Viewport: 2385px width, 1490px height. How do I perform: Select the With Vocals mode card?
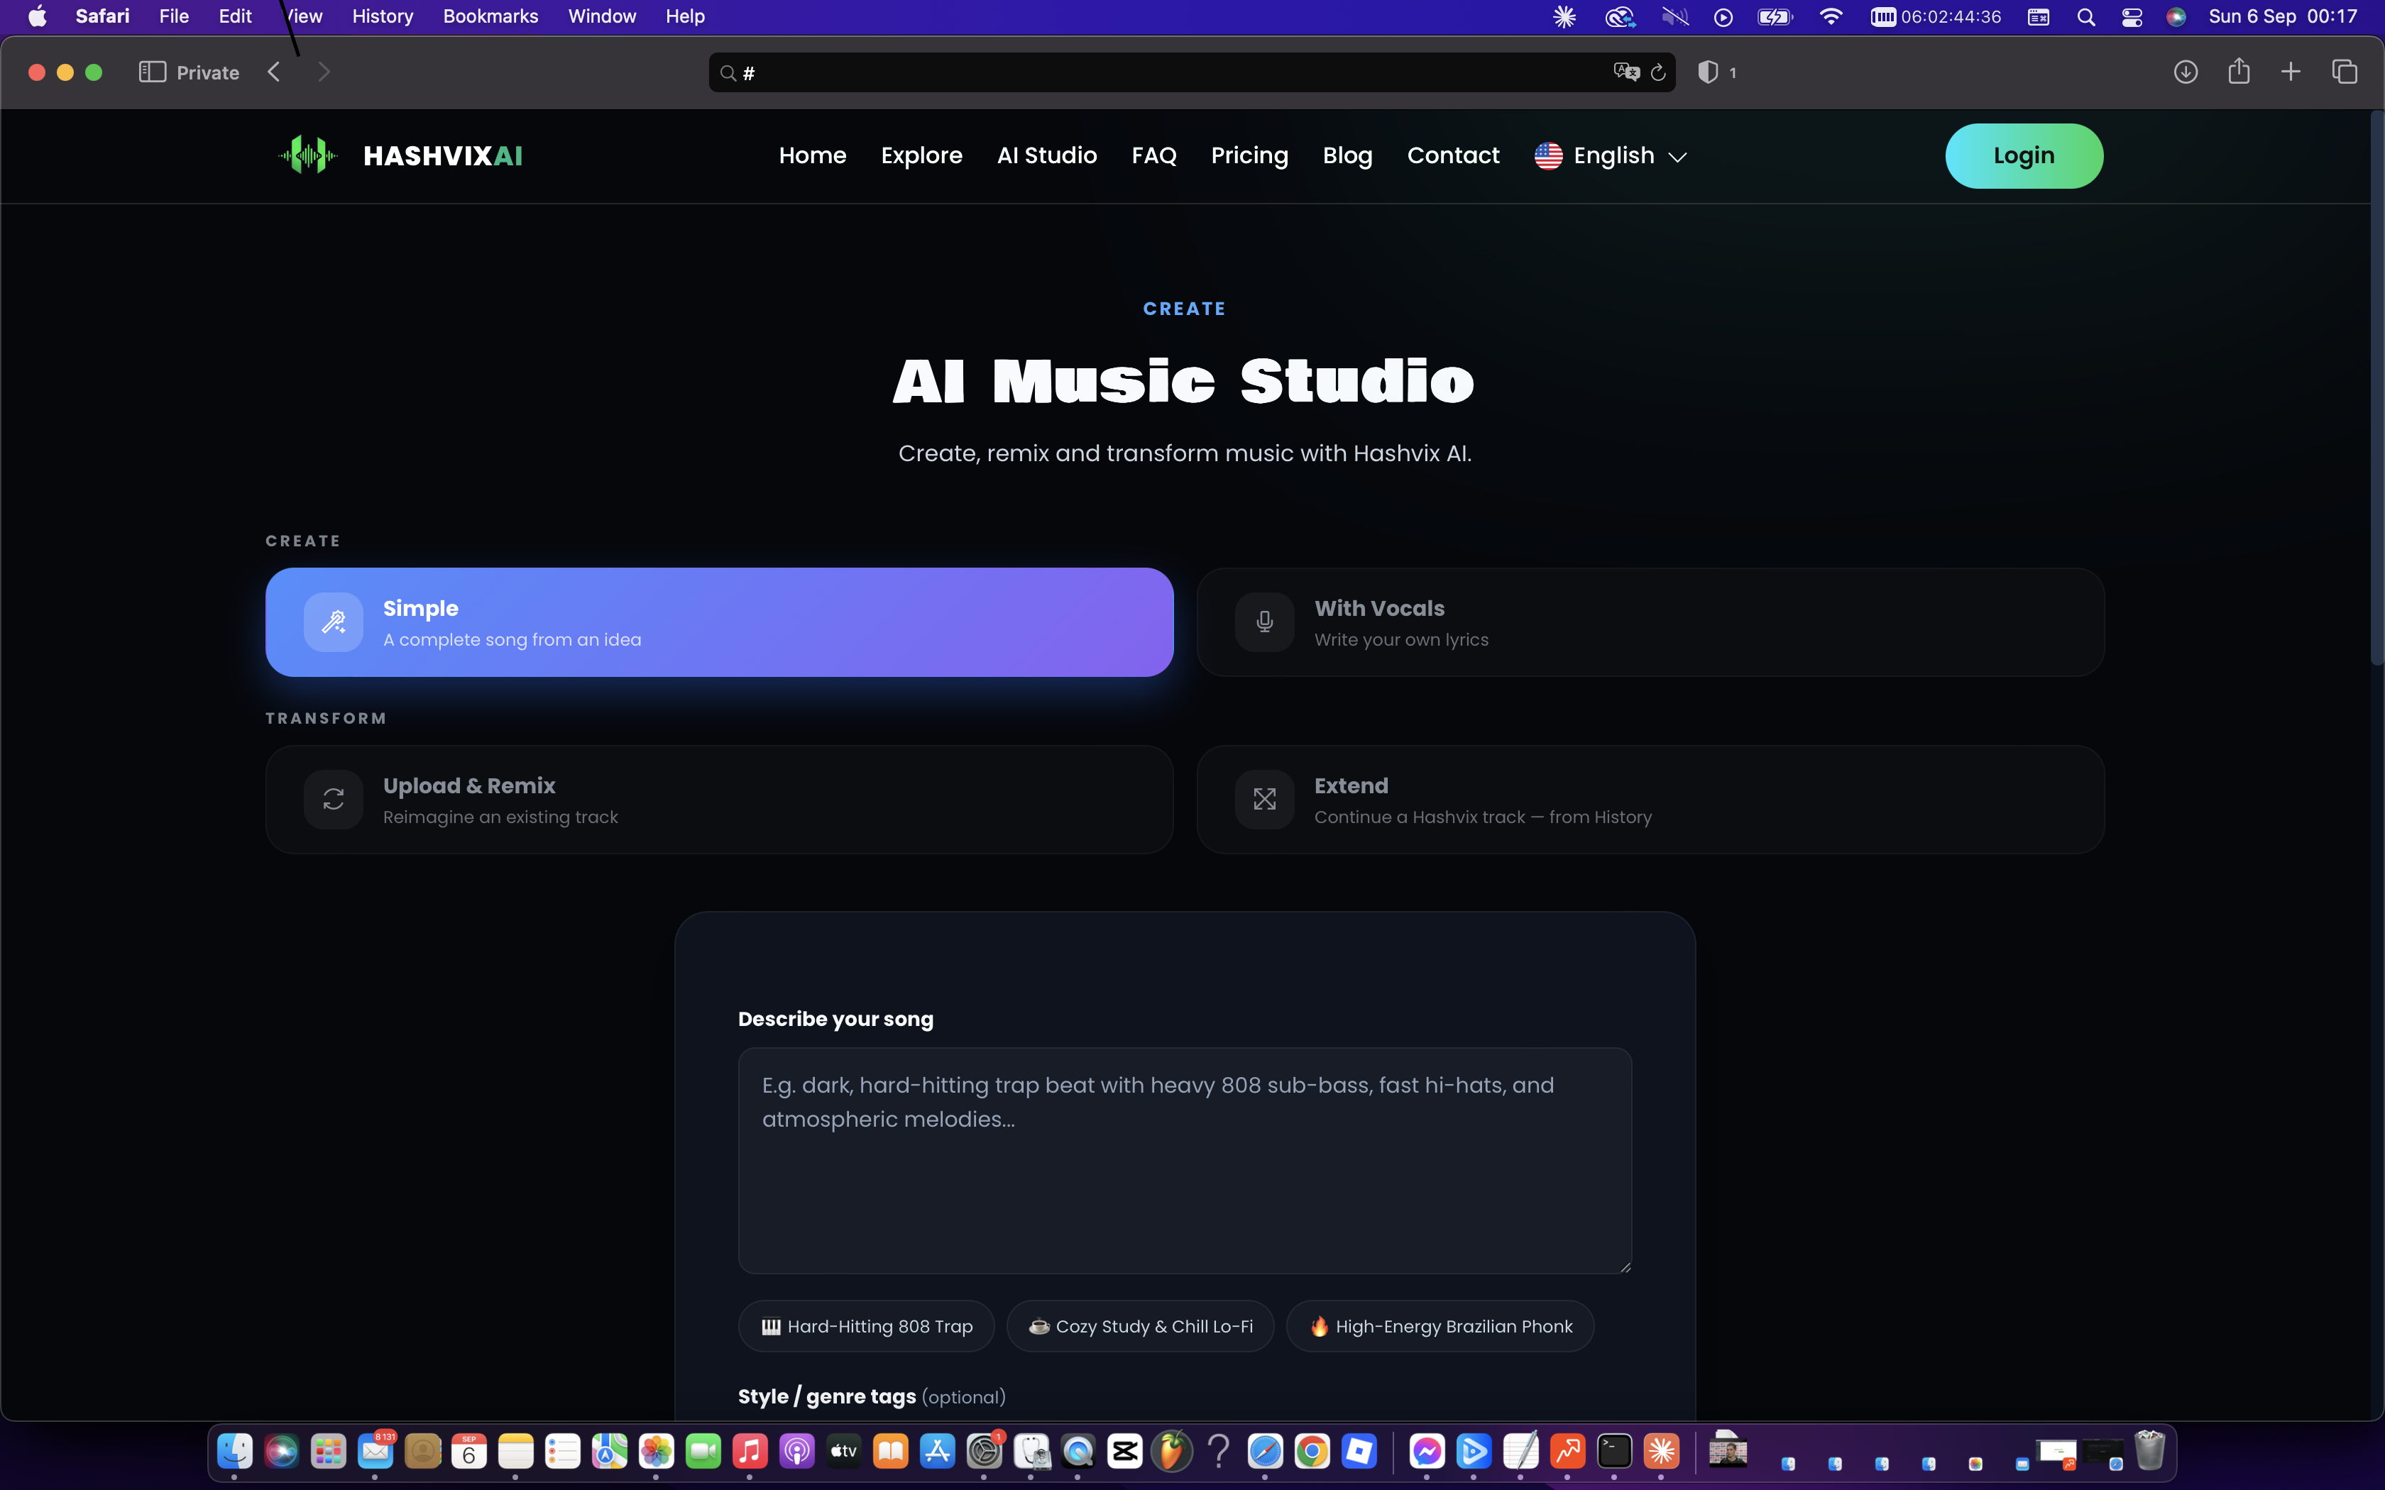1651,622
